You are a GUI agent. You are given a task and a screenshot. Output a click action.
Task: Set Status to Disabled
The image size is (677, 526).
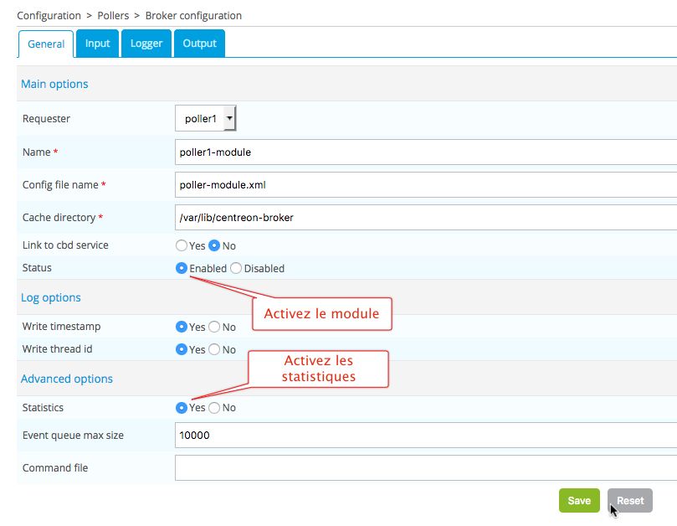click(x=236, y=269)
